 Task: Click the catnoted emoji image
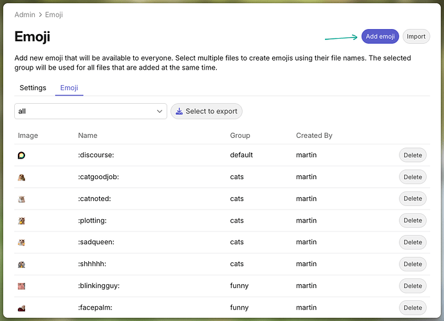coord(21,199)
